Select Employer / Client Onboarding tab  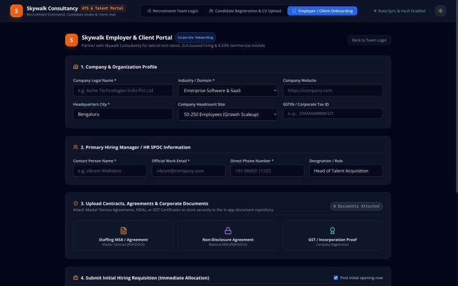pyautogui.click(x=322, y=11)
